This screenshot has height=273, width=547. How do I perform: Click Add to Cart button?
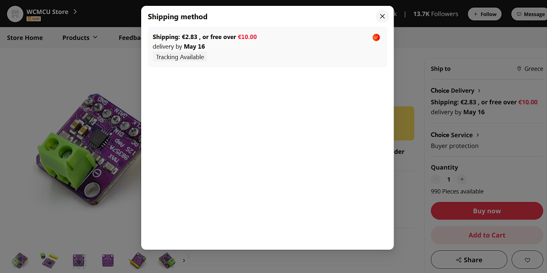click(x=487, y=235)
